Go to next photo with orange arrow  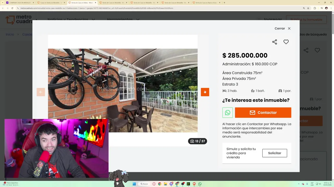point(205,92)
